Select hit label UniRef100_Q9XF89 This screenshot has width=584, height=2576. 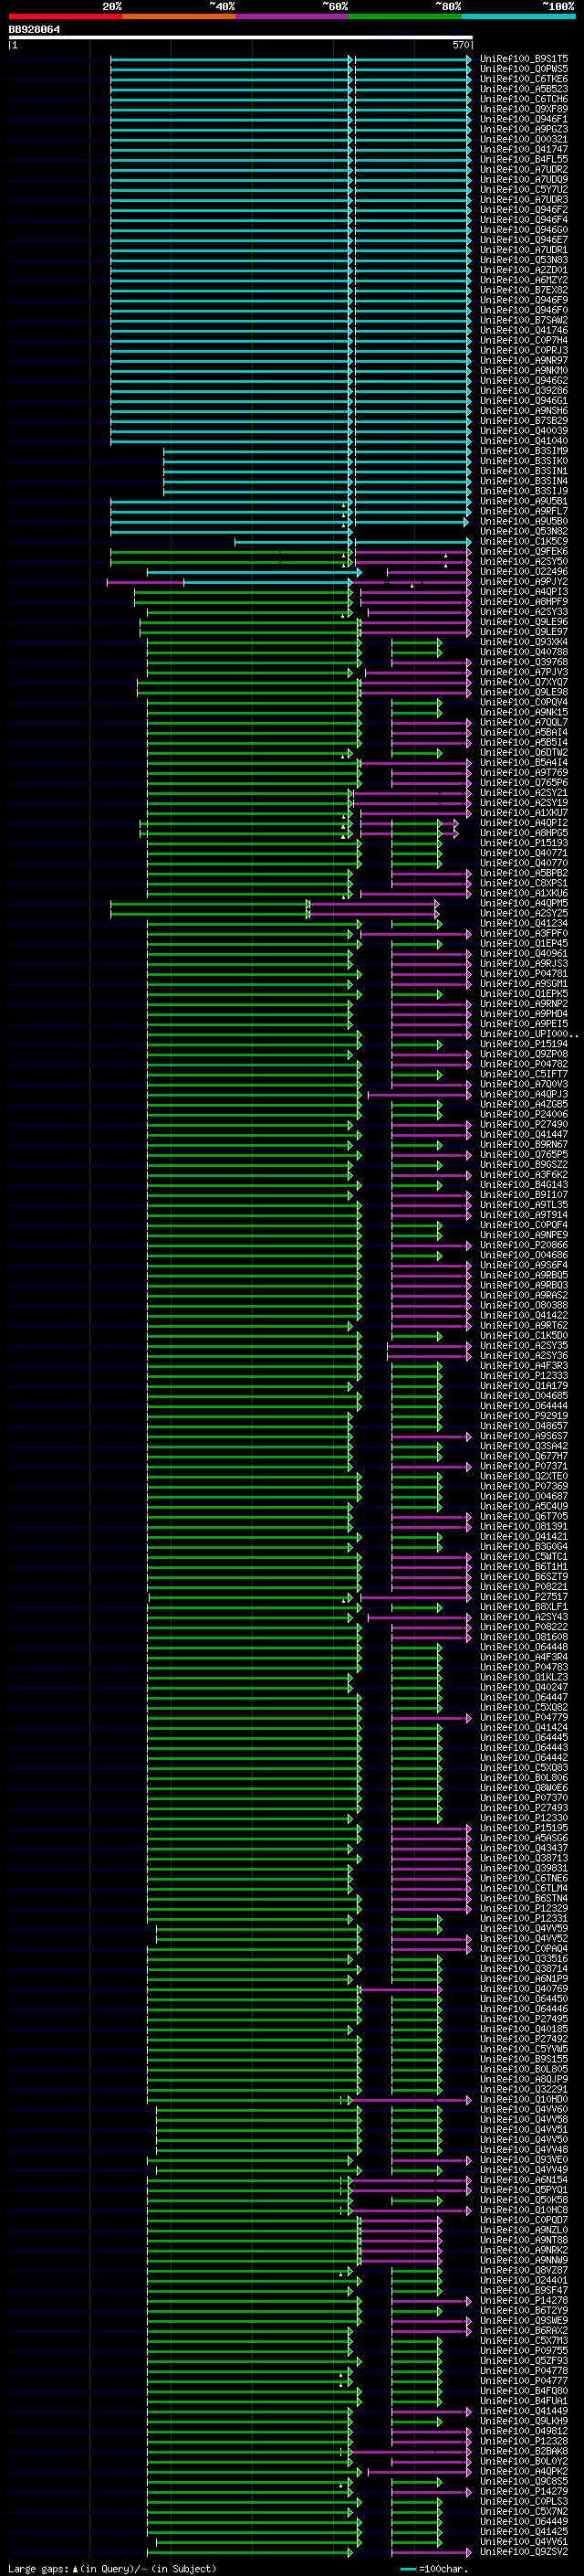coord(524,109)
